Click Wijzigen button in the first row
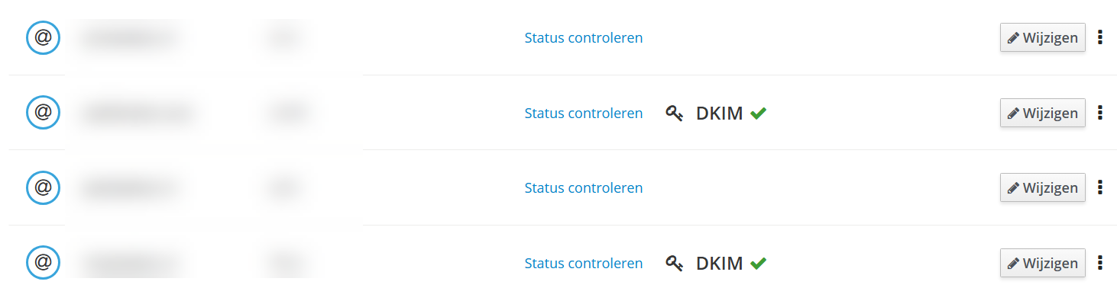The height and width of the screenshot is (288, 1117). 1042,37
